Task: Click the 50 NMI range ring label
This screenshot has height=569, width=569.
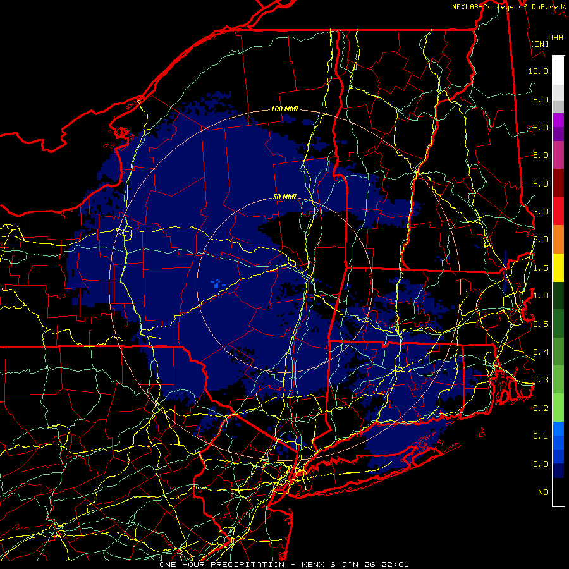Action: click(x=284, y=197)
